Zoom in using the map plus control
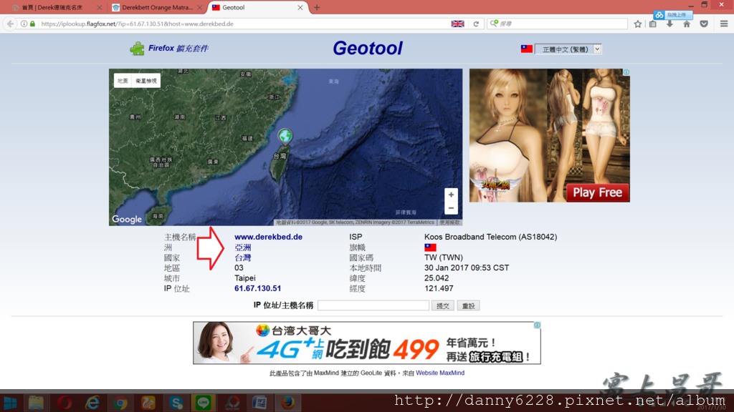734x412 pixels. point(451,194)
